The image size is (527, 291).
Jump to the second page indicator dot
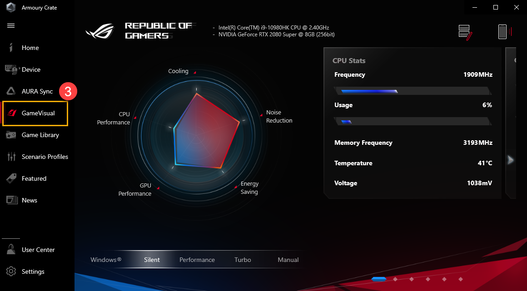point(395,279)
